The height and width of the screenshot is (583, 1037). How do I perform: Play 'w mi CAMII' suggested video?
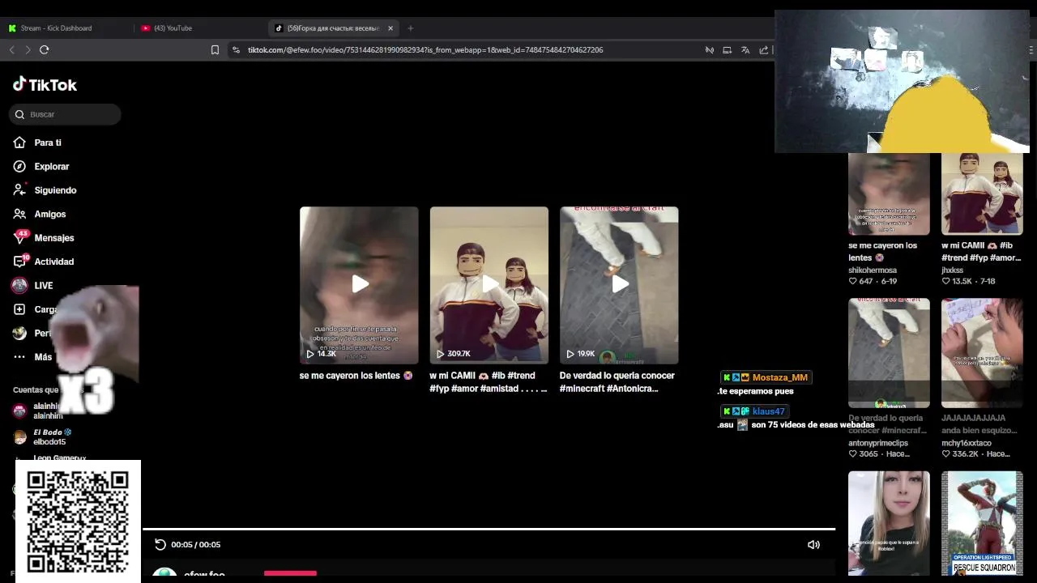pyautogui.click(x=489, y=285)
